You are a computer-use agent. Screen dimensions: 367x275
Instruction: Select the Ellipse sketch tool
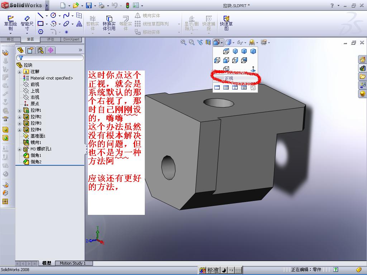point(66,24)
